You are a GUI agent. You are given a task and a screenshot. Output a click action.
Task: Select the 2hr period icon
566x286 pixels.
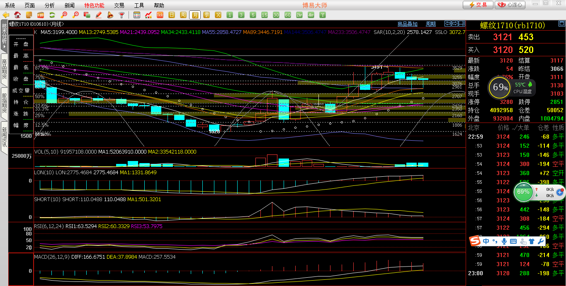click(x=299, y=15)
